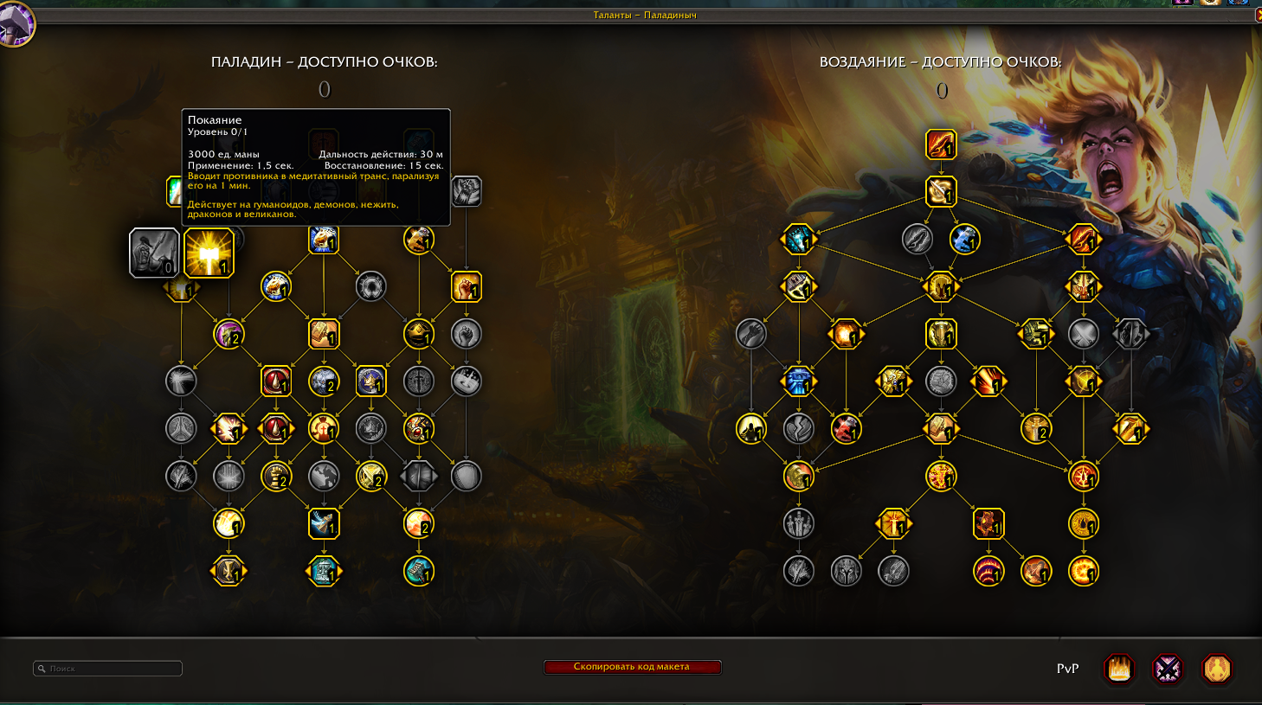Learn the grey crossed swords Воздаяние node

(x=1083, y=334)
